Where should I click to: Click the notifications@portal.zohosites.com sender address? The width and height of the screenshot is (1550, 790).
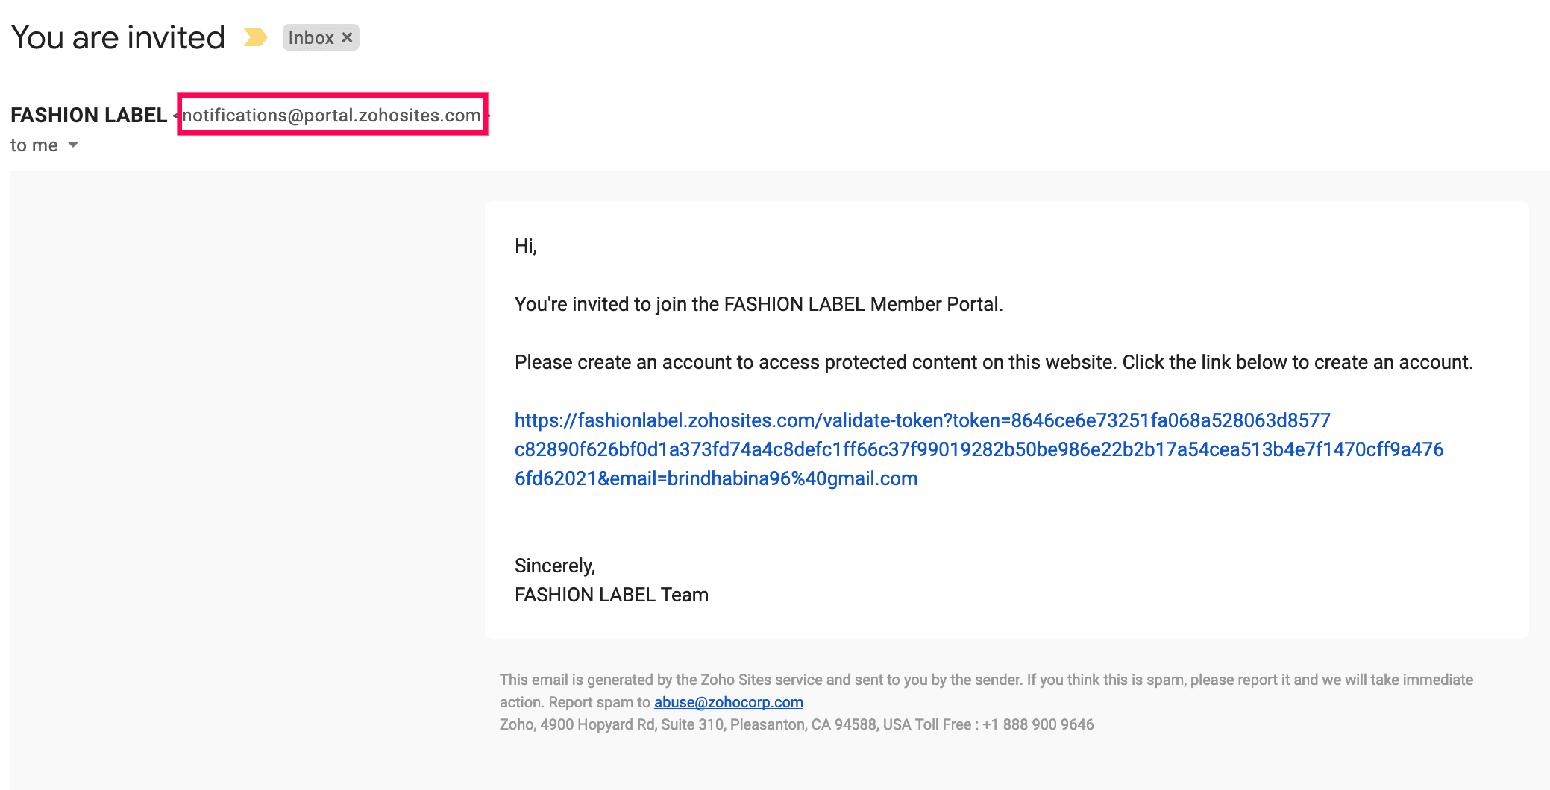click(x=332, y=115)
